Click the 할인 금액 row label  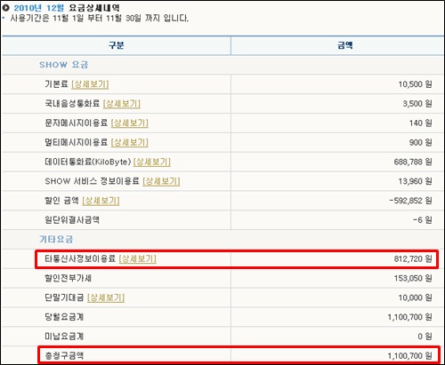pyautogui.click(x=61, y=201)
